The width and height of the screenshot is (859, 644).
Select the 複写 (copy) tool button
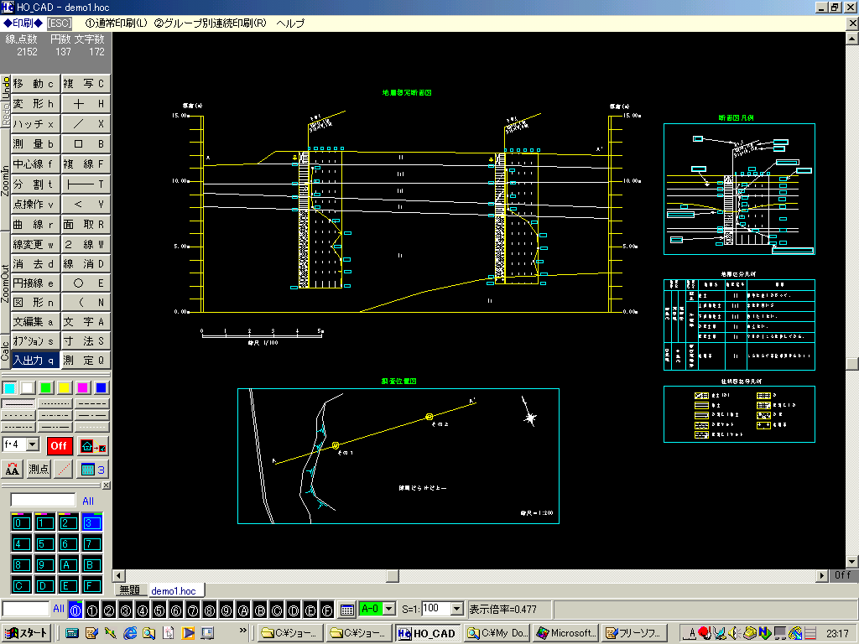(x=86, y=84)
